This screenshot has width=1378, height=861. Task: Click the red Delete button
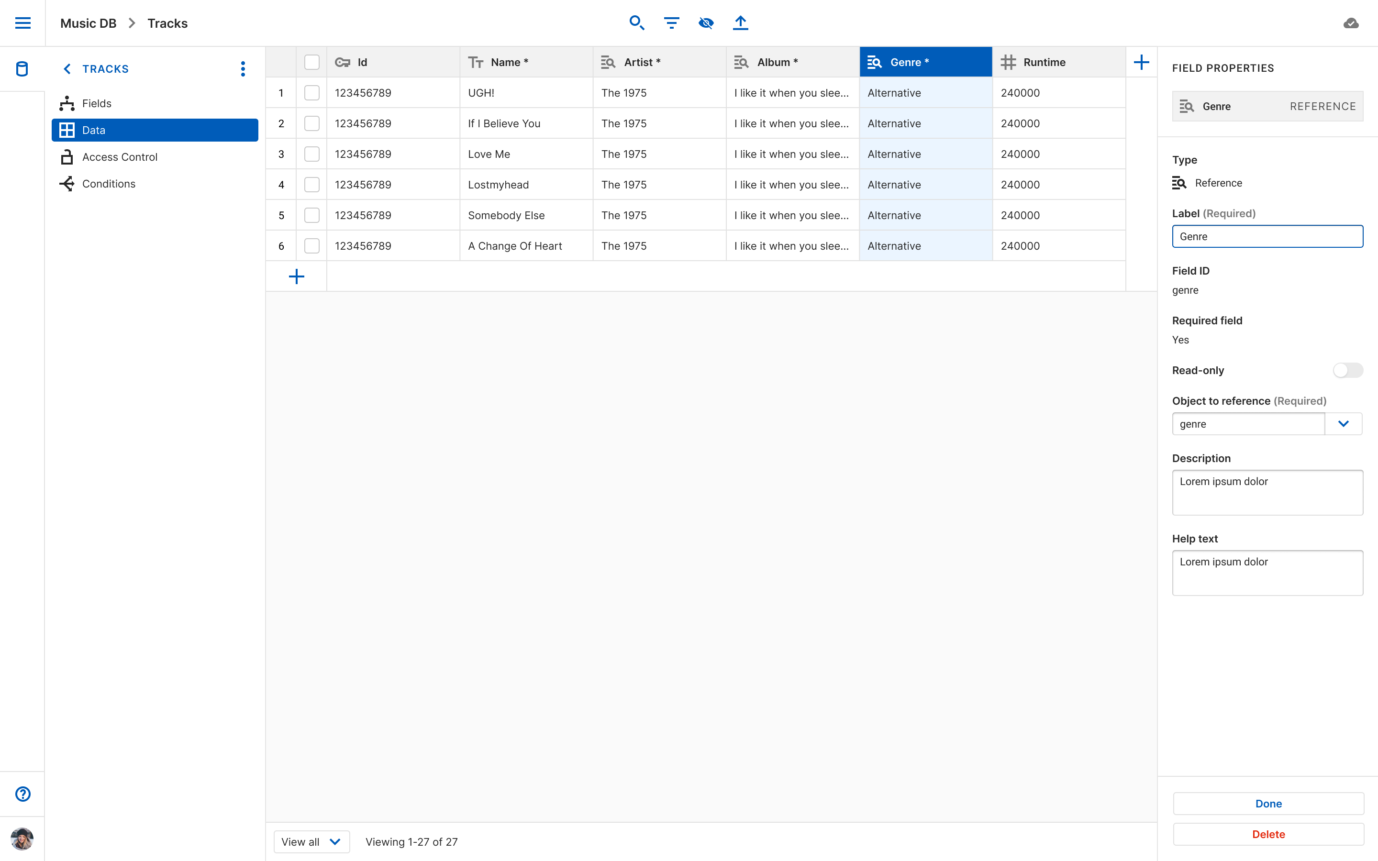pos(1268,834)
